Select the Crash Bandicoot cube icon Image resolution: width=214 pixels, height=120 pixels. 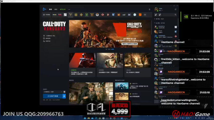(x=135, y=15)
